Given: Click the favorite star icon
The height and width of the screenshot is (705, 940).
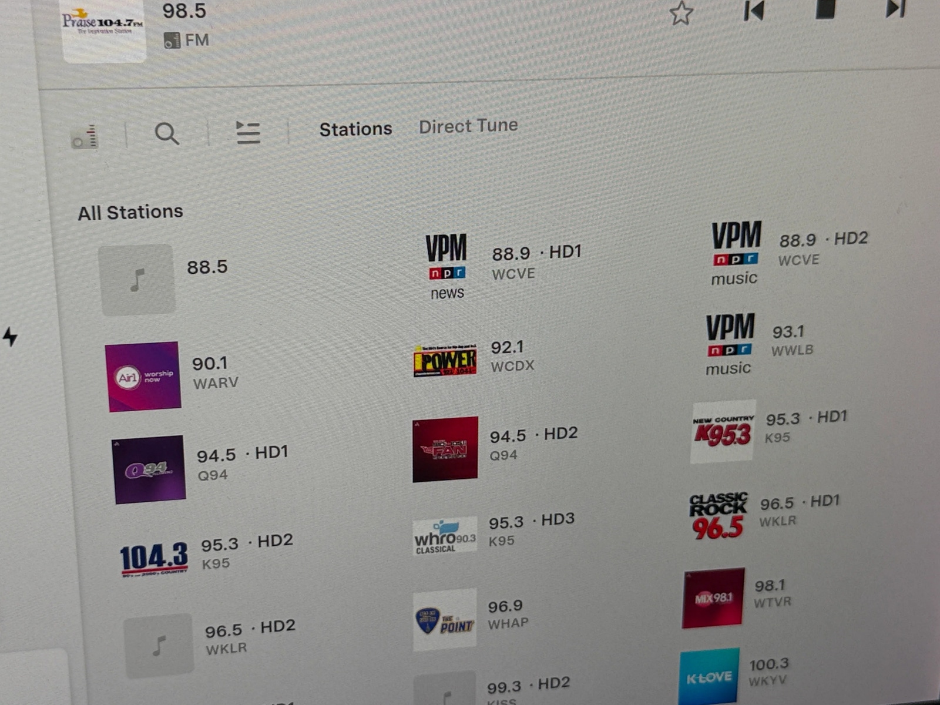Looking at the screenshot, I should coord(681,13).
